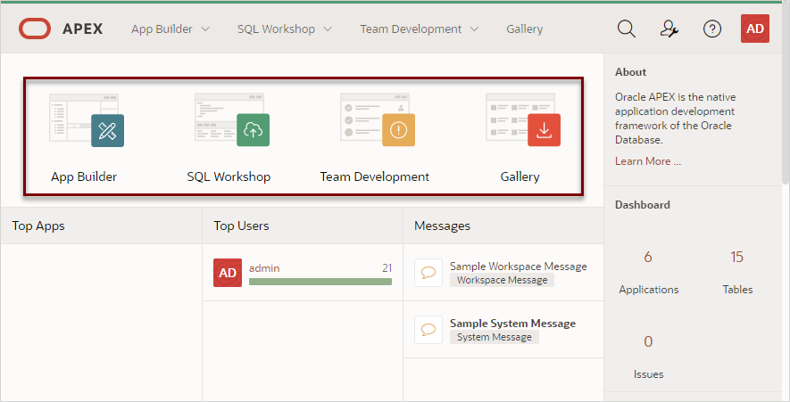Viewport: 790px width, 402px height.
Task: Open the Sample System Message title
Action: (x=513, y=323)
